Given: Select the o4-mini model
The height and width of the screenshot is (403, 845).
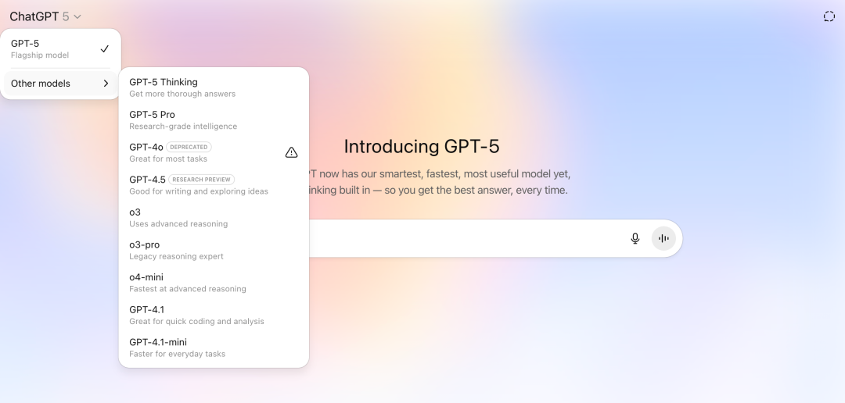Looking at the screenshot, I should click(214, 283).
